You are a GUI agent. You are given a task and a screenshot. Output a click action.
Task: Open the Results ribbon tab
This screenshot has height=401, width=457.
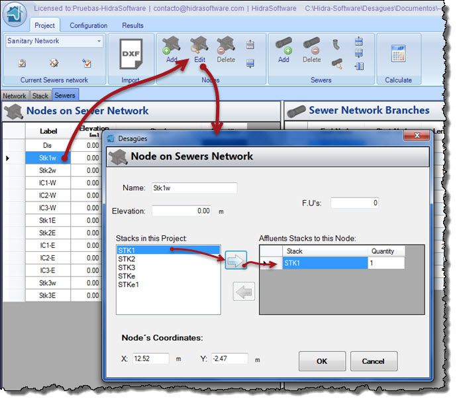[132, 25]
